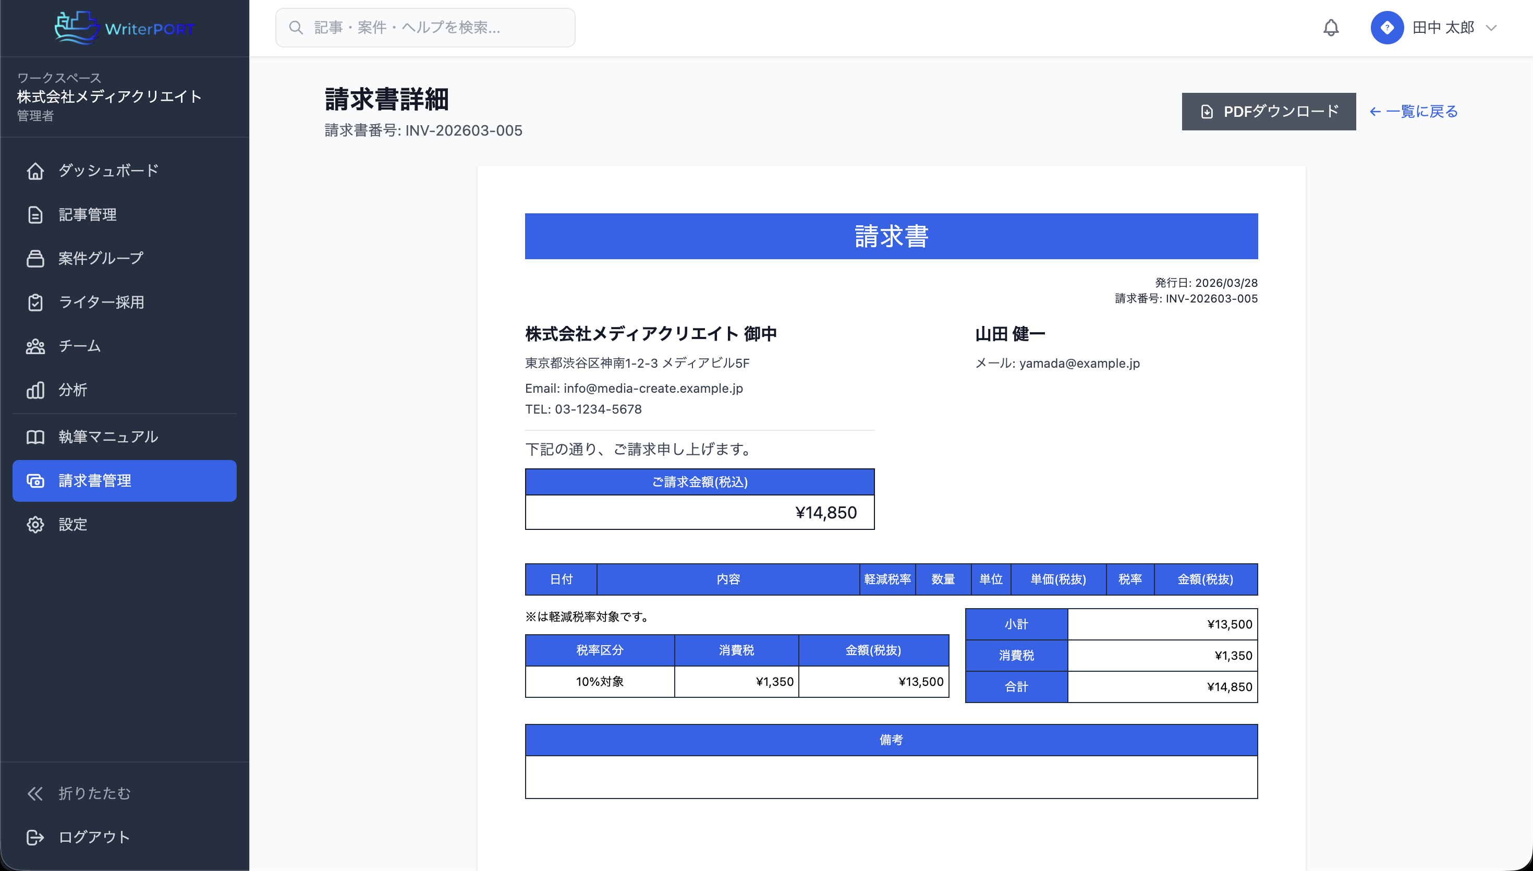Screen dimensions: 1533x871
Task: Click the user avatar for 田中 太郎
Action: [1386, 28]
